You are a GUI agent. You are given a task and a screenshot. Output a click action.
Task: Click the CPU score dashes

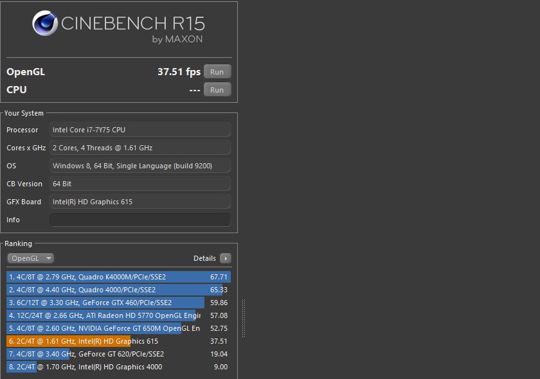click(195, 90)
